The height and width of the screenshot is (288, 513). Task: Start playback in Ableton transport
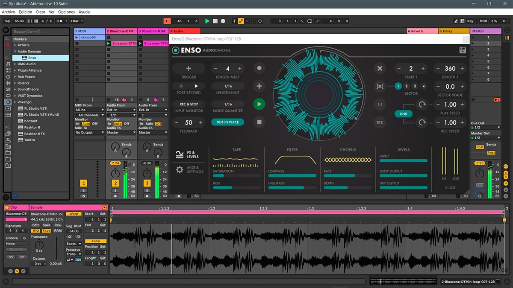207,21
